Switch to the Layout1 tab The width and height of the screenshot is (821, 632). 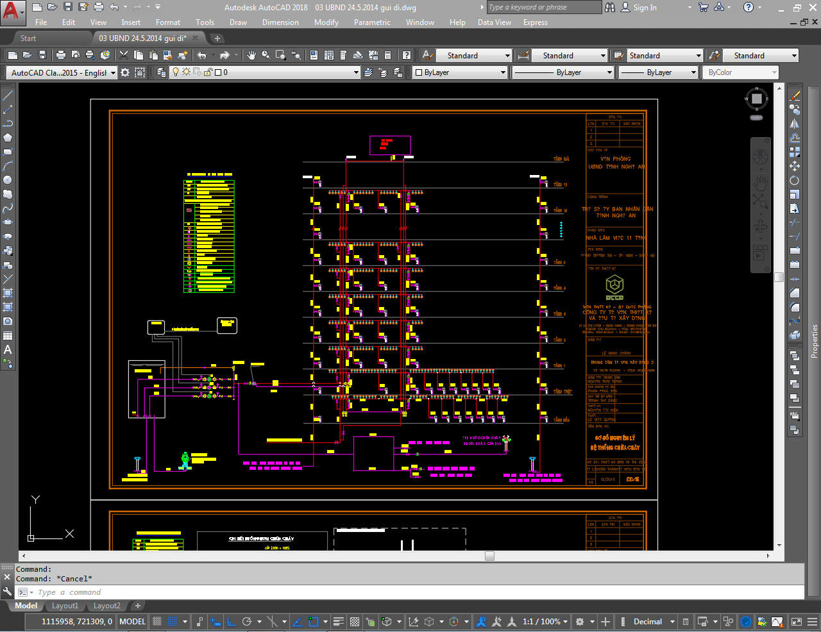coord(65,605)
